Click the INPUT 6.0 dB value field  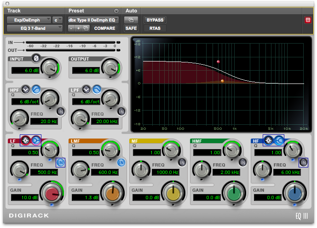[x=25, y=70]
